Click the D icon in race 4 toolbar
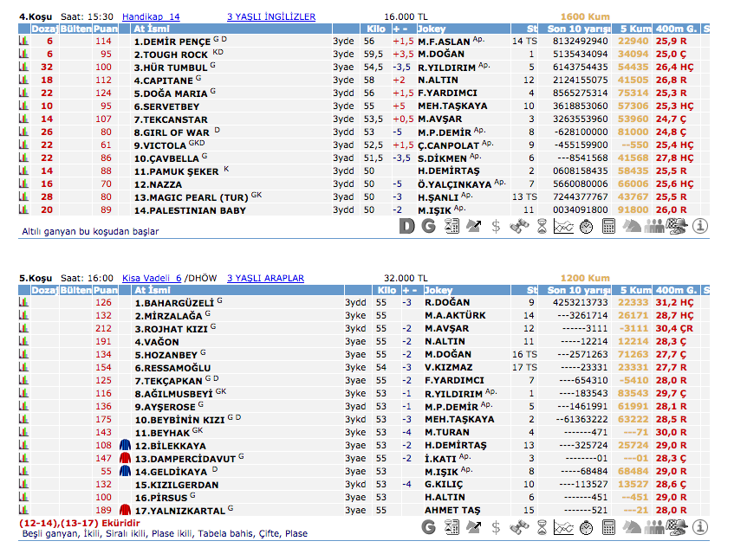Viewport: 734px width, 554px height. [x=407, y=227]
